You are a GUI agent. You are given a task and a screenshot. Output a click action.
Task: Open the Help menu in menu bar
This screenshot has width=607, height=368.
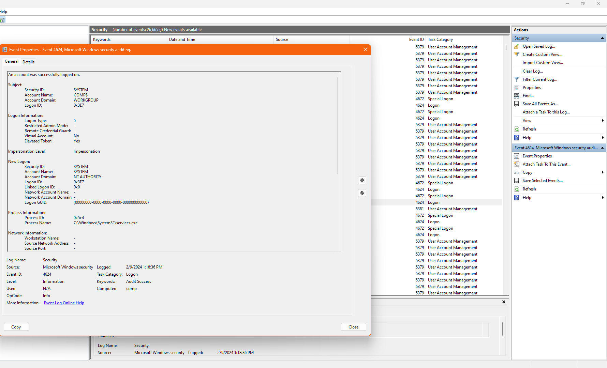pyautogui.click(x=3, y=12)
